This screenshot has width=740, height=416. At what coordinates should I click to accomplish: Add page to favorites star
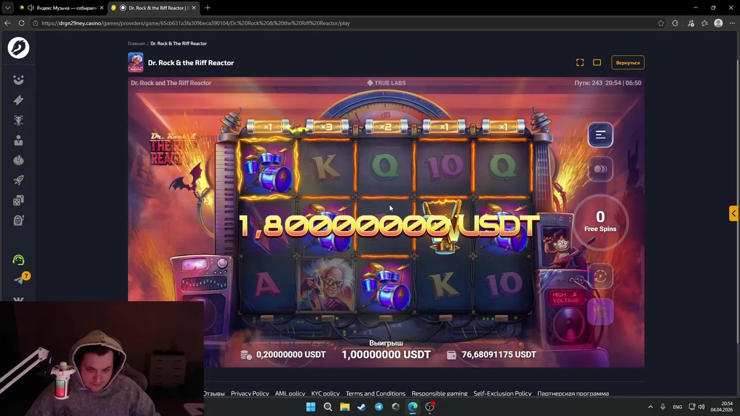tap(661, 23)
